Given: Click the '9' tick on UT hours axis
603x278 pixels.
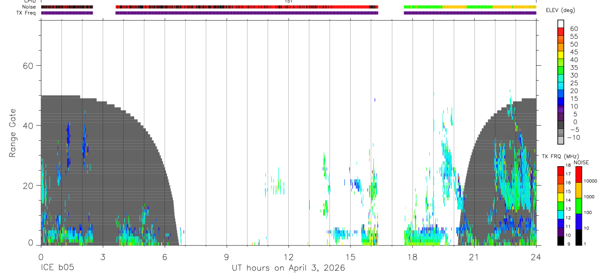Looking at the screenshot, I should tap(226, 257).
